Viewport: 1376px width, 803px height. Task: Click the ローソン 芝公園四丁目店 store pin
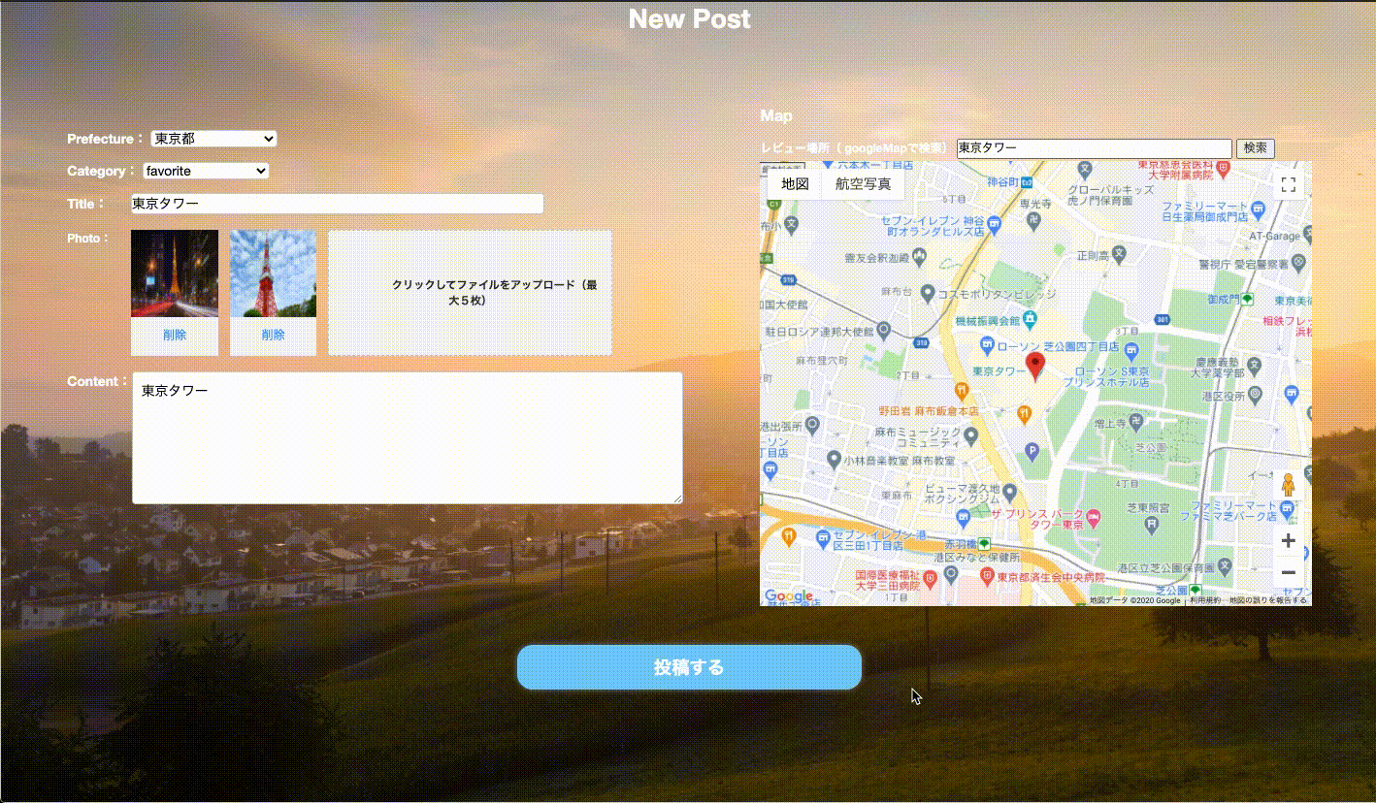[x=987, y=345]
